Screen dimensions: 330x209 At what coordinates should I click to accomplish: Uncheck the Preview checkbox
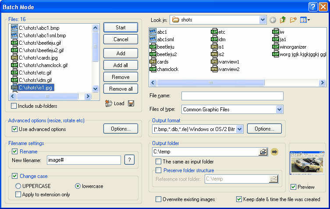tap(293, 187)
